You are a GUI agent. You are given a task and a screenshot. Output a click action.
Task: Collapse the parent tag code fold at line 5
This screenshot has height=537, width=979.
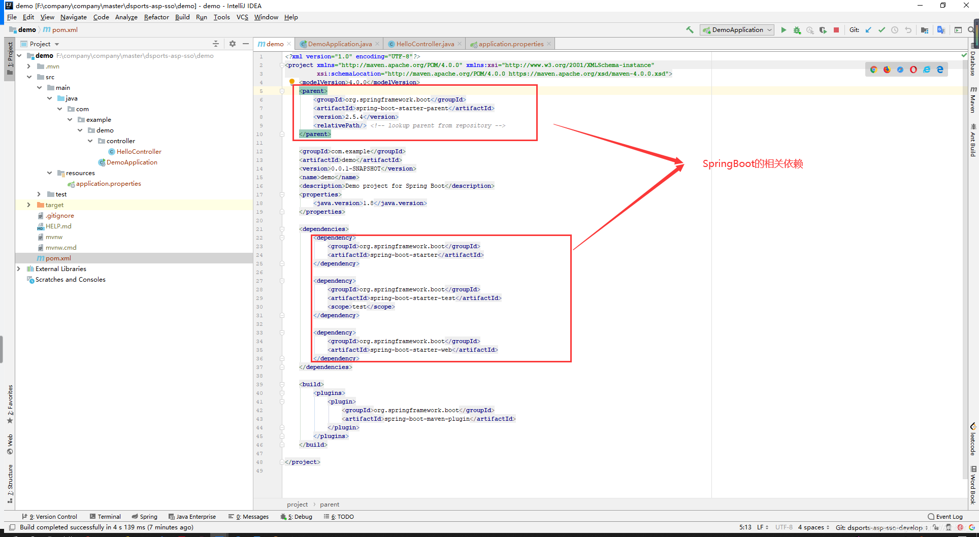(x=282, y=91)
